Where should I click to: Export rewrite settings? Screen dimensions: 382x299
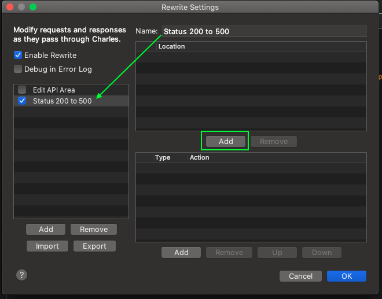(x=94, y=246)
